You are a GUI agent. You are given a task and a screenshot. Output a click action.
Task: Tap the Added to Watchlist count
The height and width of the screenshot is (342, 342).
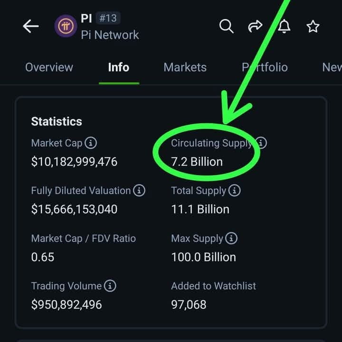189,304
